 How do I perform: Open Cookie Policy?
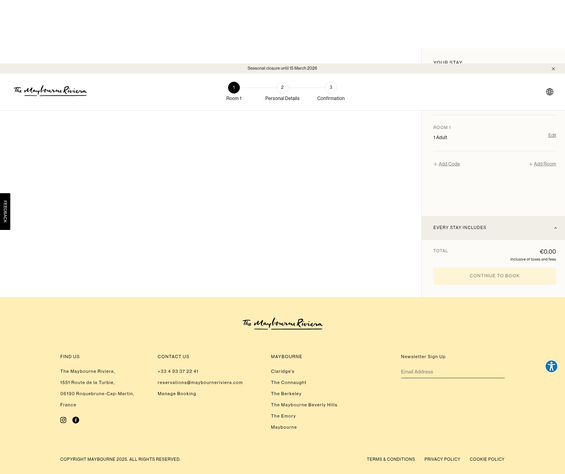pyautogui.click(x=487, y=459)
